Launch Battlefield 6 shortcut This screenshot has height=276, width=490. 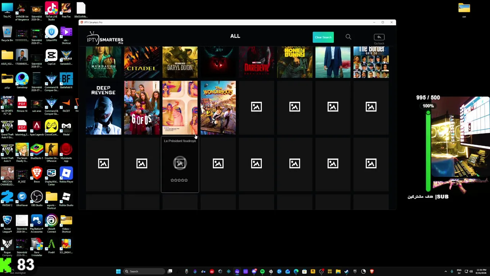[66, 81]
